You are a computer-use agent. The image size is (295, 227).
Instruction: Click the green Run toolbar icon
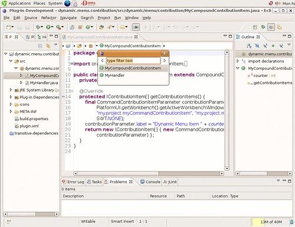[x=48, y=27]
